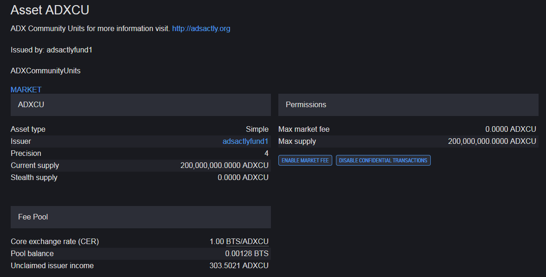546x277 pixels.
Task: Click Disable Confidential Transactions button
Action: pos(383,160)
